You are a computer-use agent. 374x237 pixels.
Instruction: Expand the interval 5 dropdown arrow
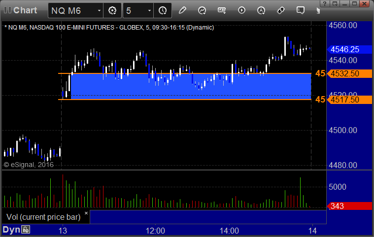point(149,10)
